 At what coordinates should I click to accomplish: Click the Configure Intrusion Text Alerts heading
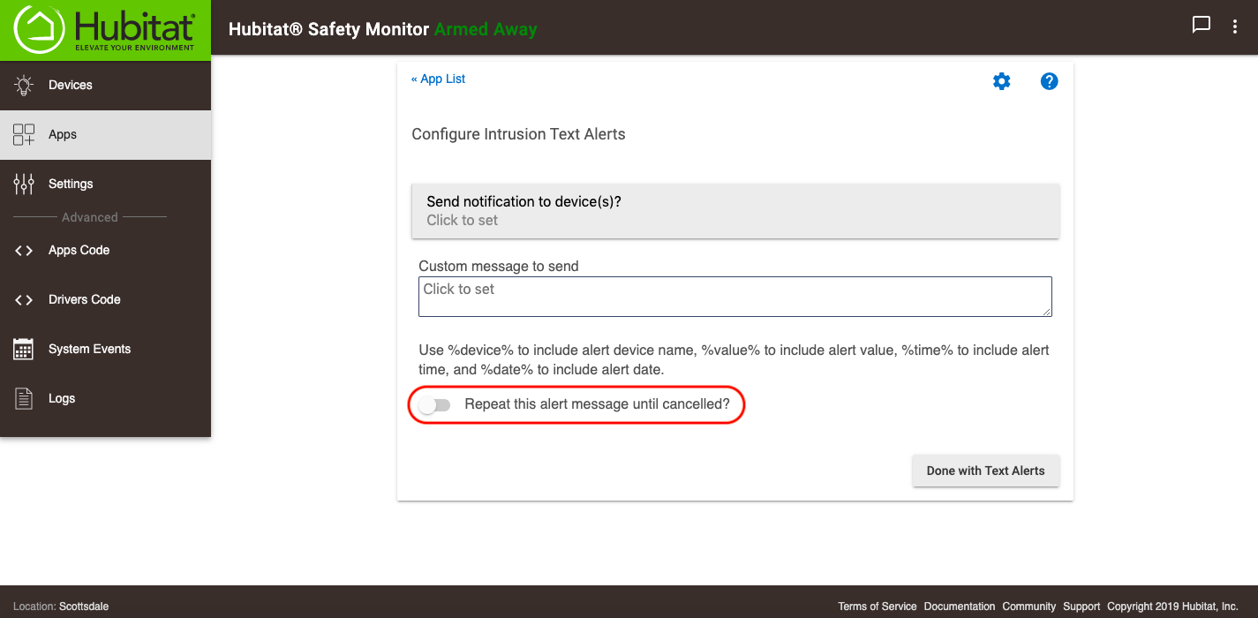[x=518, y=134]
